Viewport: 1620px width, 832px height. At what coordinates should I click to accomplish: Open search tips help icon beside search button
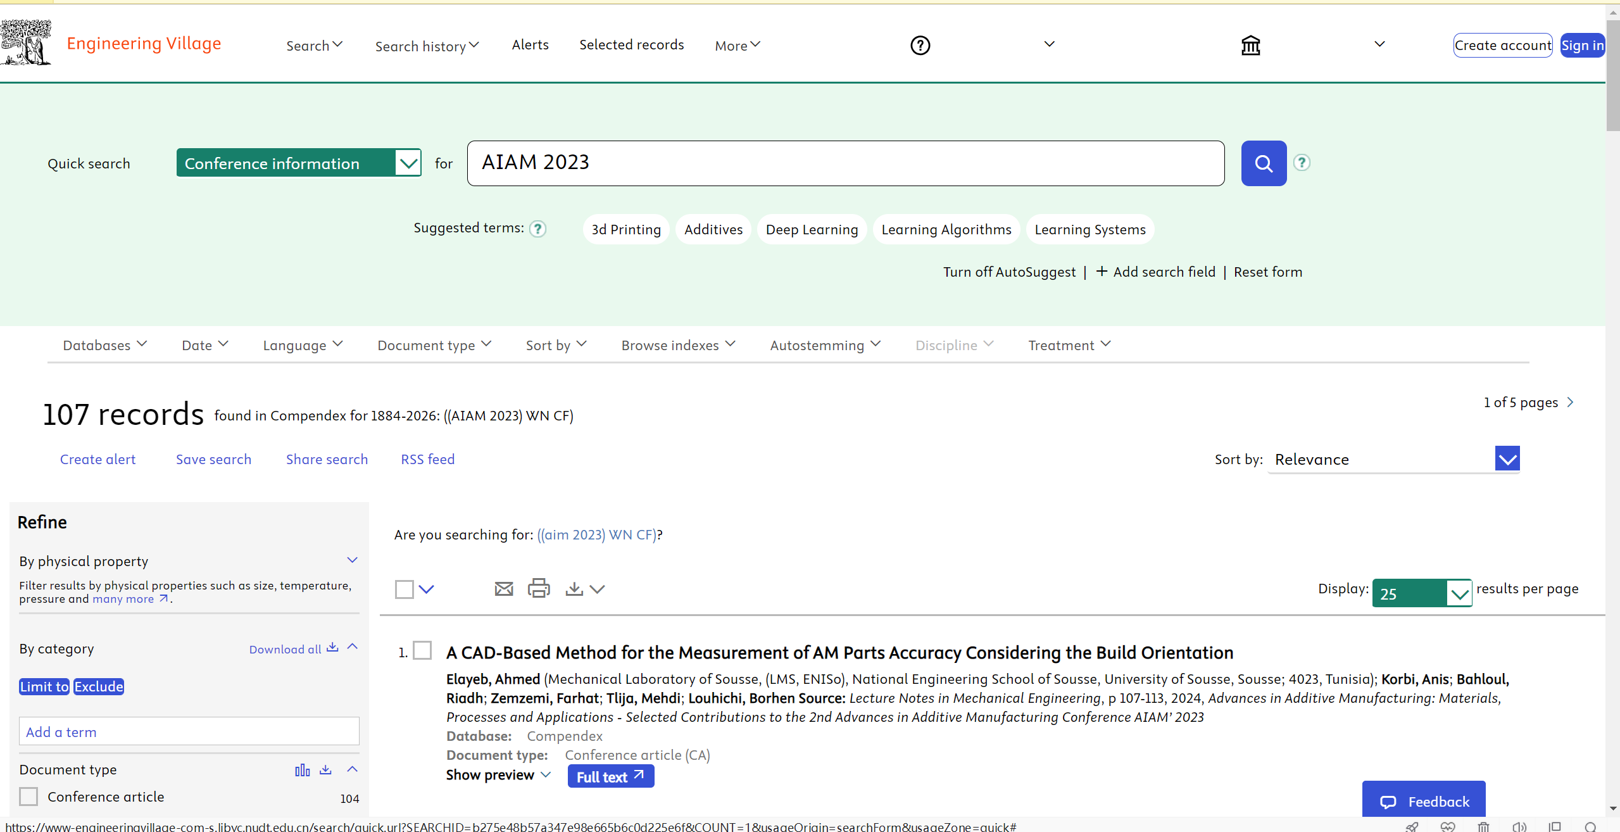pos(1302,163)
